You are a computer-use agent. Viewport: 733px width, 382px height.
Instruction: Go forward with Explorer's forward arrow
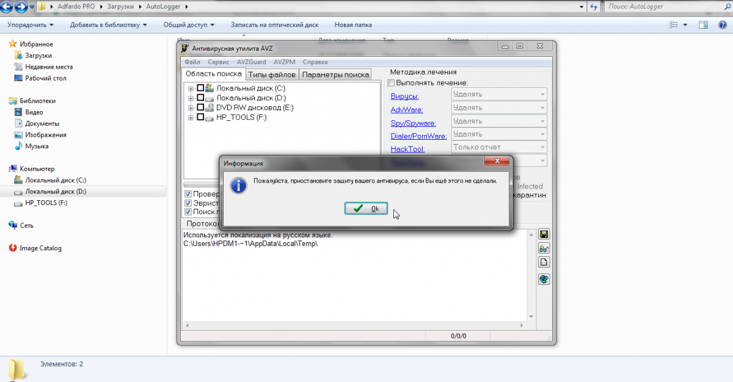coord(21,7)
